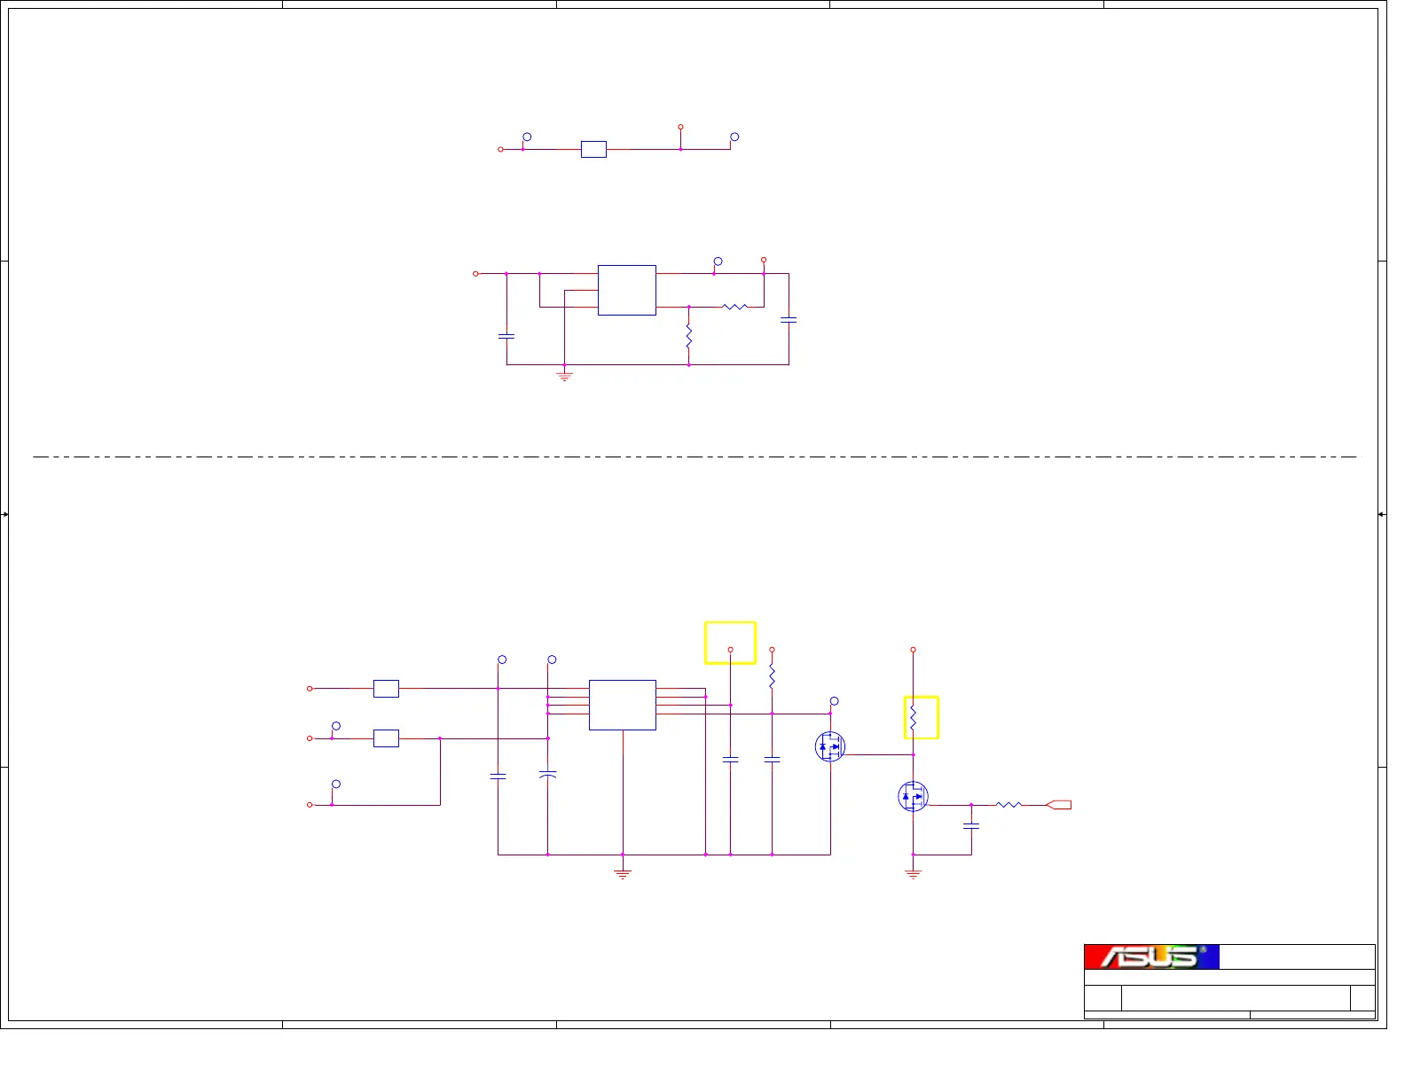Select the multi-pin IC block in the lower circuit

[x=623, y=705]
